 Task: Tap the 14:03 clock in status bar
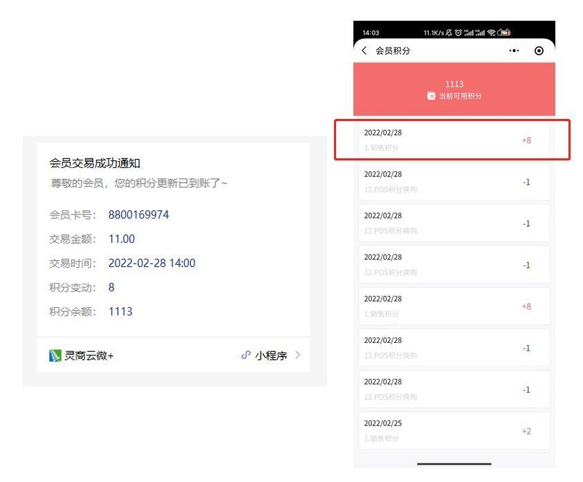371,33
